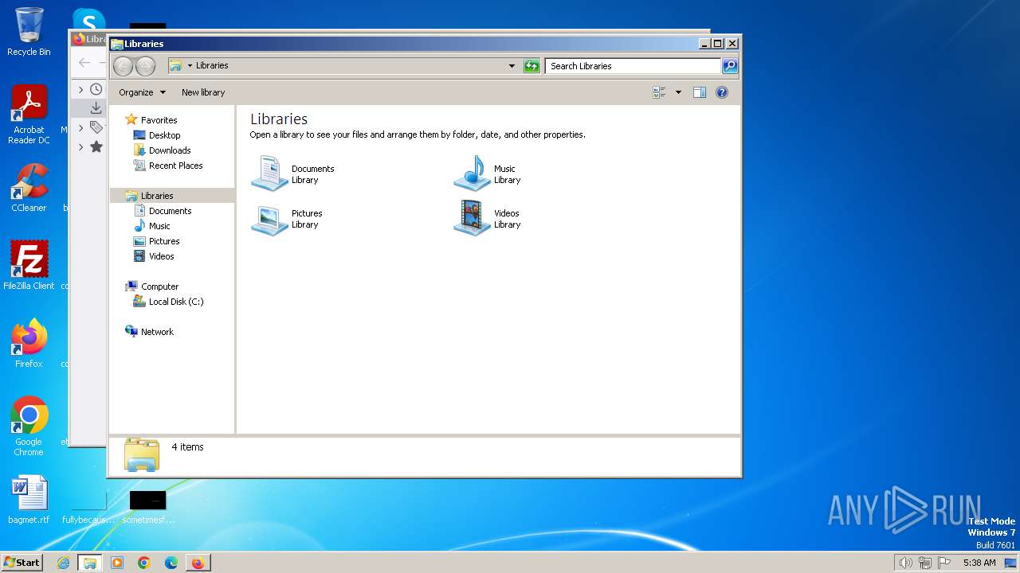Open bagmet.rtf desktop file
This screenshot has width=1020, height=573.
click(x=29, y=500)
